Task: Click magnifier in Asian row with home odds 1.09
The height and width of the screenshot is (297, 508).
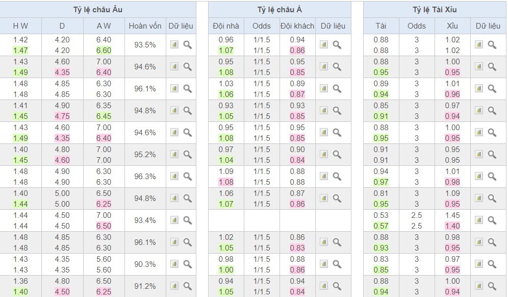Action: [x=337, y=177]
